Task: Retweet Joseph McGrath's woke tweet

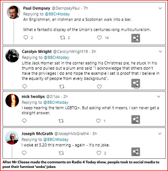Action: point(62,153)
